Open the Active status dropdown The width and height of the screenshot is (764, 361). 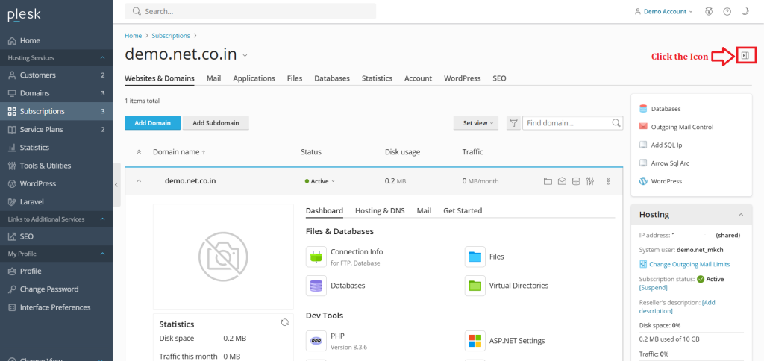point(320,181)
